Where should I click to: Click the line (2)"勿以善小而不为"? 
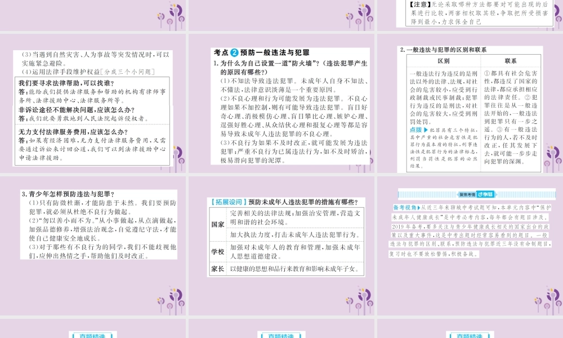click(x=64, y=220)
